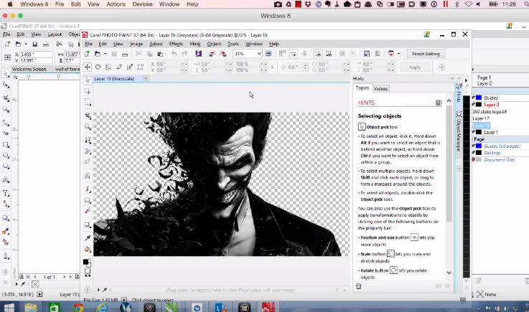Toggle editability pencil on Layer 2 row

point(473,104)
